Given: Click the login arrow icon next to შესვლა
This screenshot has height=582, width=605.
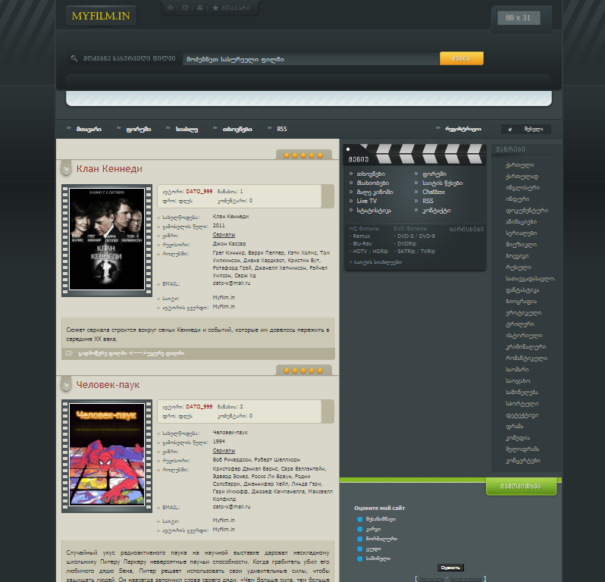Looking at the screenshot, I should (510, 129).
